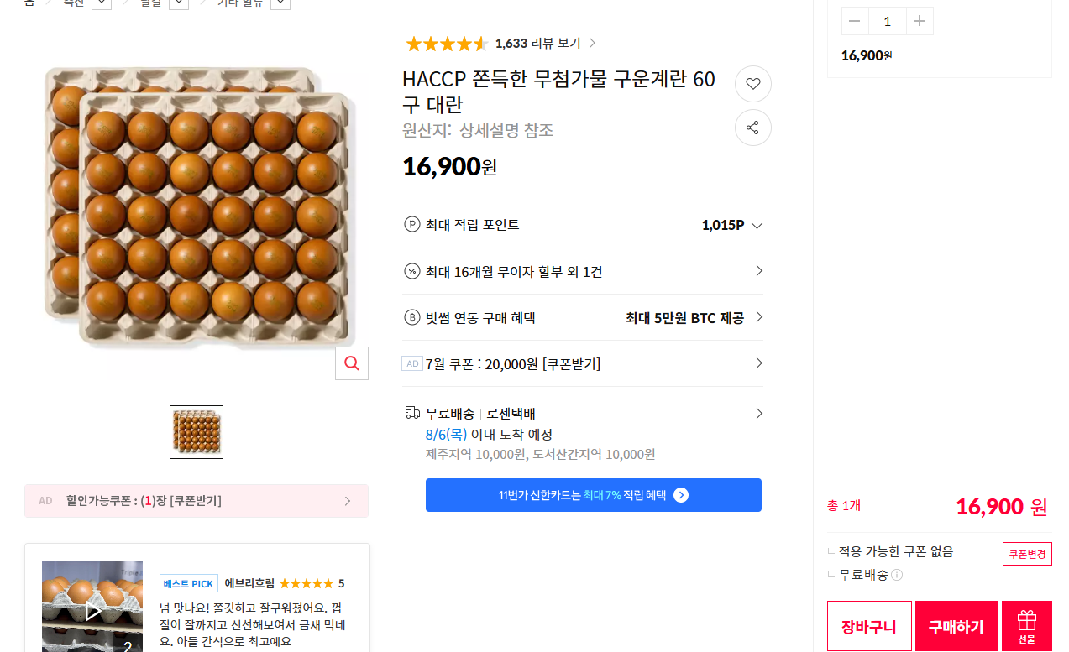Select the egg tray product thumbnail
This screenshot has height=652, width=1069.
[x=197, y=432]
